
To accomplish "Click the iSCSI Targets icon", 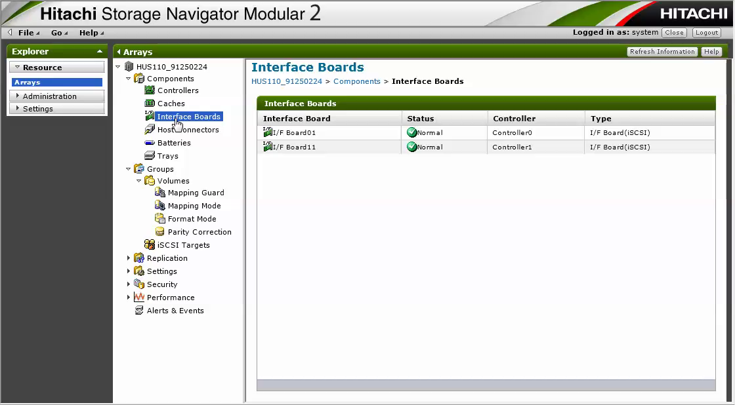I will tap(150, 244).
